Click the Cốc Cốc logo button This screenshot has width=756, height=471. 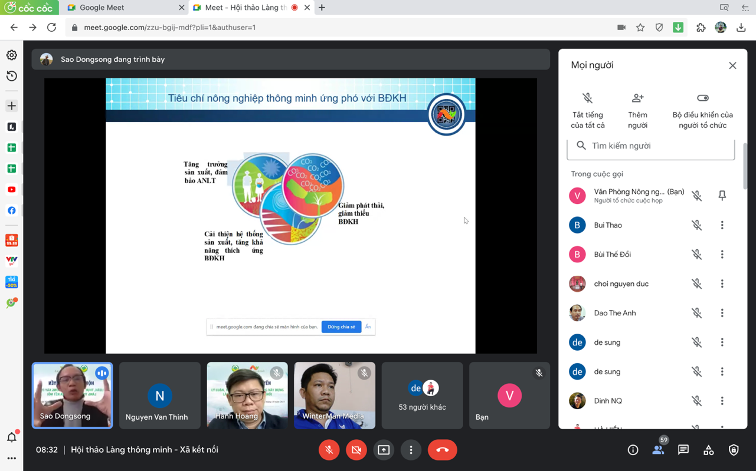[29, 8]
